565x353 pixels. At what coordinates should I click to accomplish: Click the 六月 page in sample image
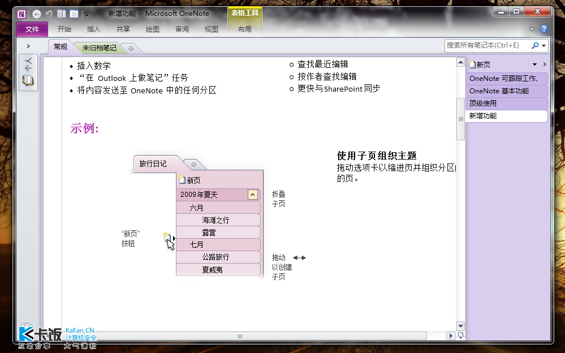click(218, 208)
